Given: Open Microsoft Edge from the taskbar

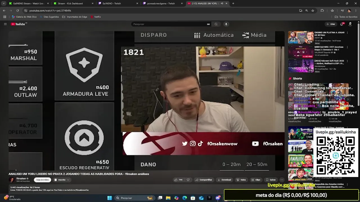Looking at the screenshot, I should pyautogui.click(x=184, y=198).
